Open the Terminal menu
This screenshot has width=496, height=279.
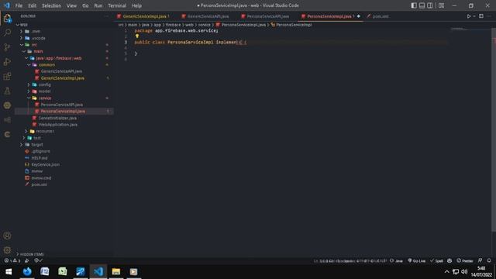[x=117, y=5]
